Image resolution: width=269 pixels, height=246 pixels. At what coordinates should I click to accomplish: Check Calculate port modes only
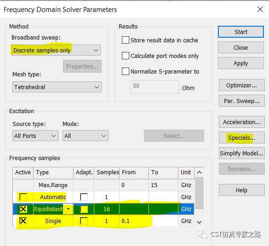point(126,56)
